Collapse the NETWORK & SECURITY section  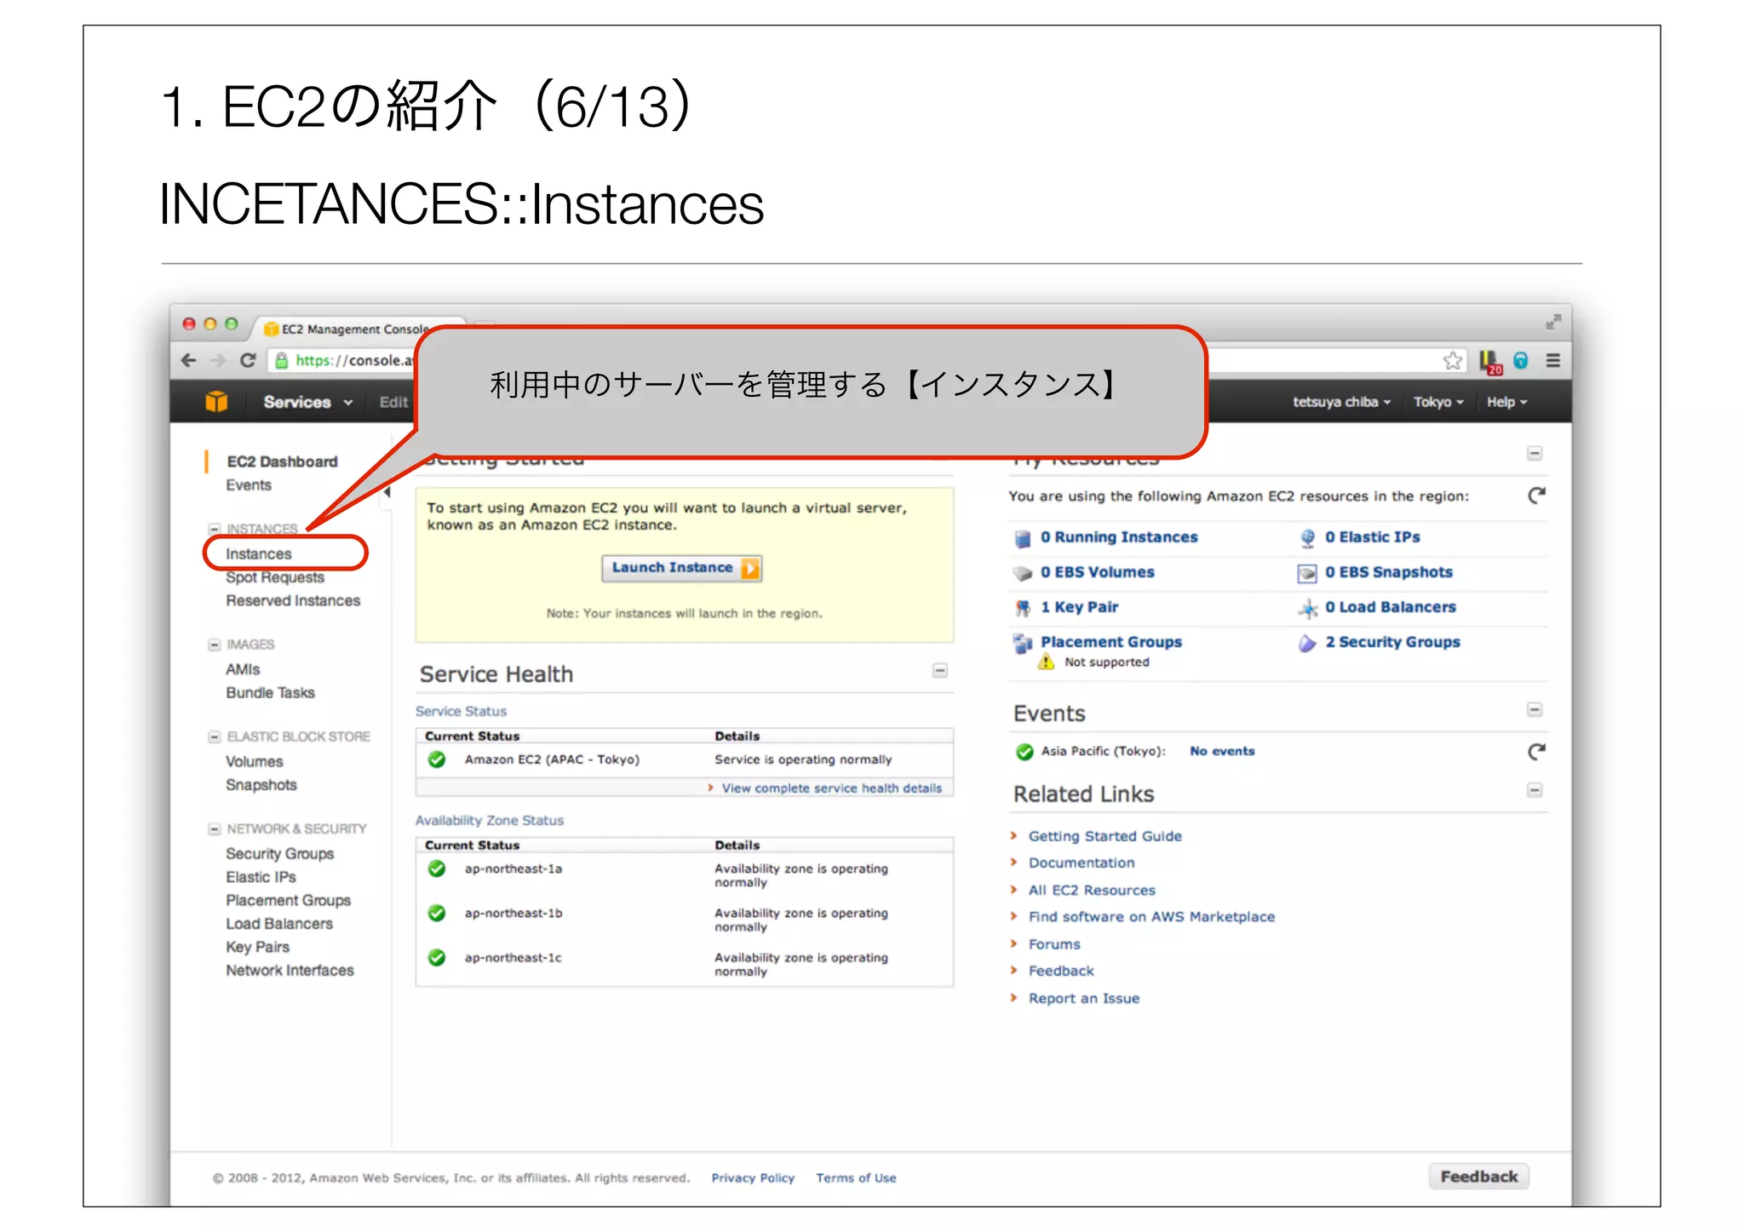[215, 828]
